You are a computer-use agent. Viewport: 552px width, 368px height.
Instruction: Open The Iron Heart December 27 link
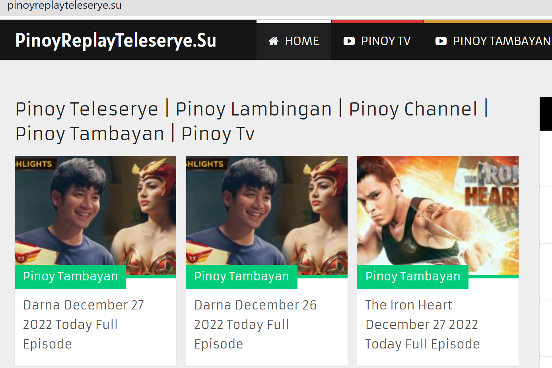(x=422, y=324)
